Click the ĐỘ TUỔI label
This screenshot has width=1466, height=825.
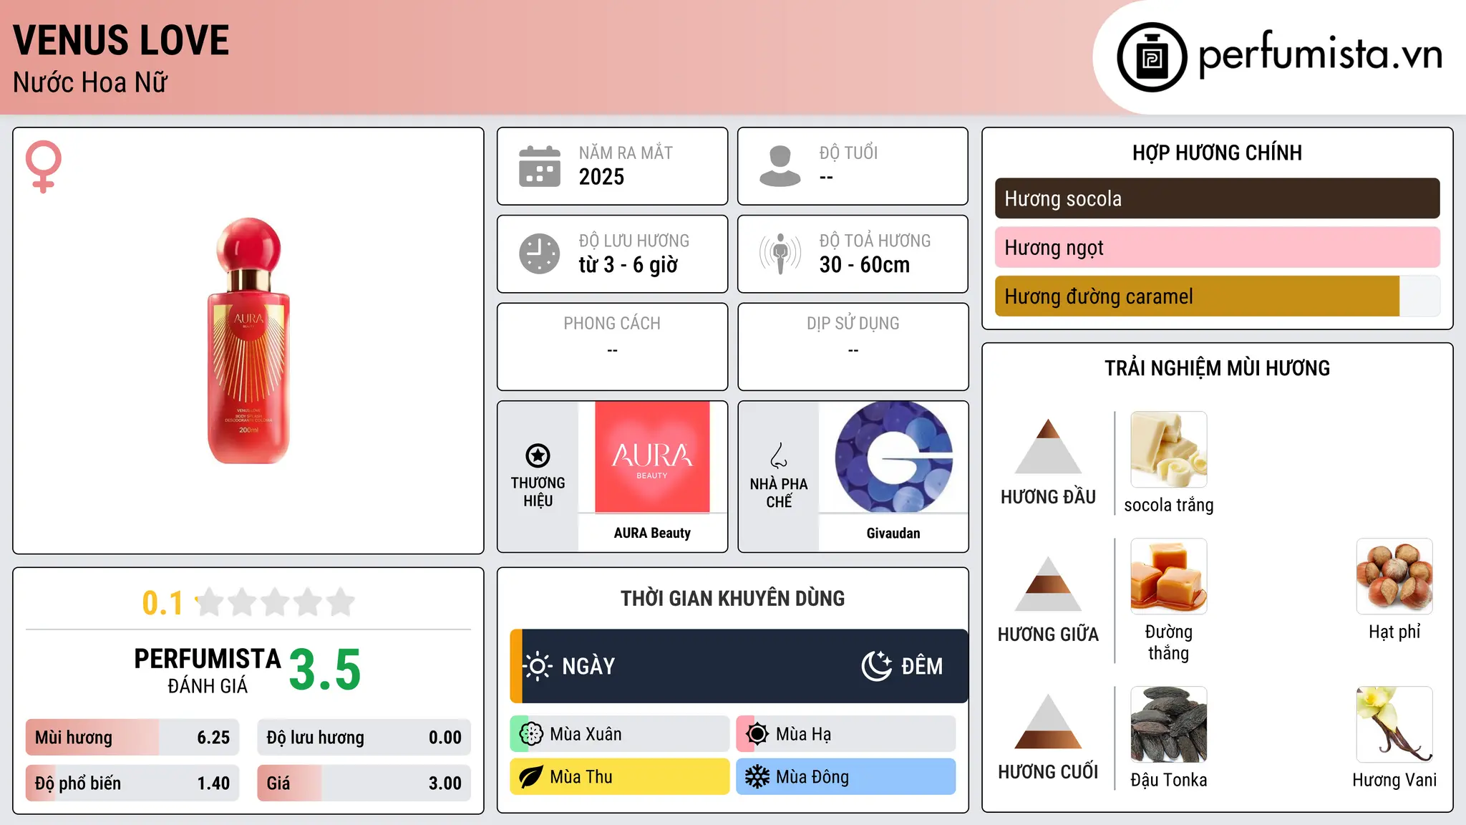click(x=848, y=153)
